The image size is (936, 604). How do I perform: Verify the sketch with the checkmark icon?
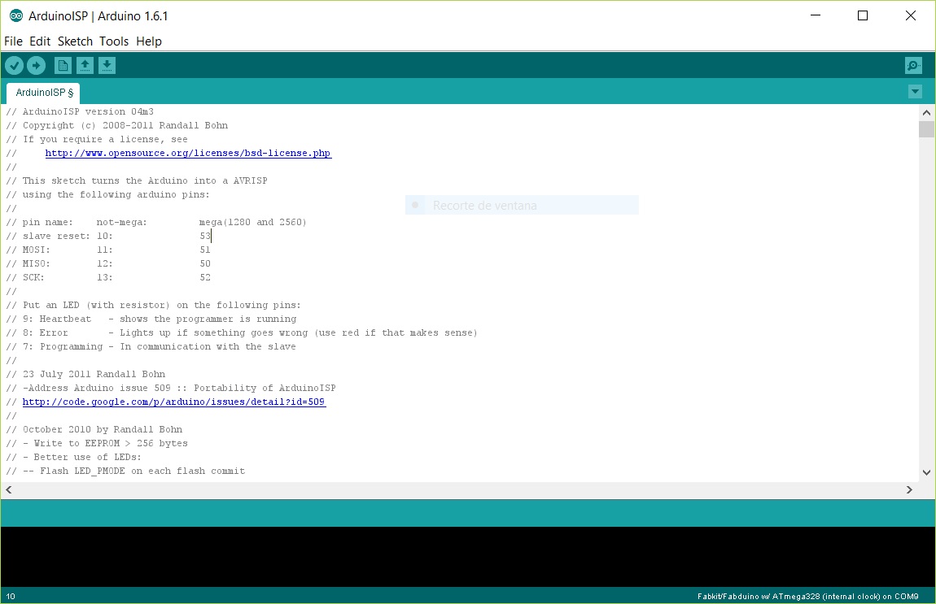(15, 66)
